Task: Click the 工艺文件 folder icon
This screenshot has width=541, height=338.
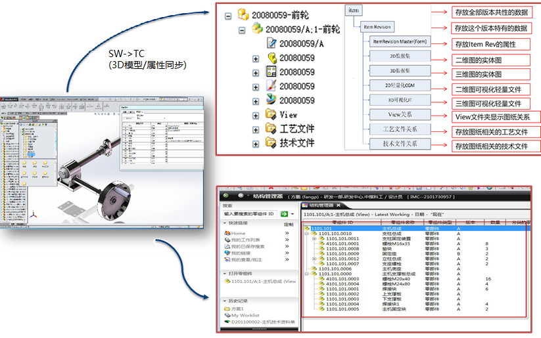Action: 271,129
